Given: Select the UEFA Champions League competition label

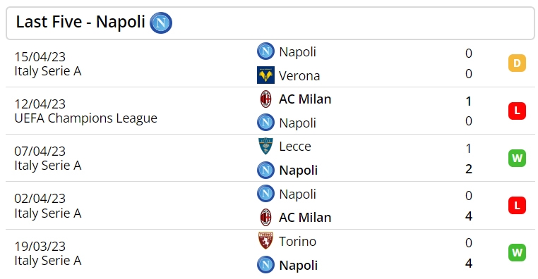Looking at the screenshot, I should click(85, 118).
